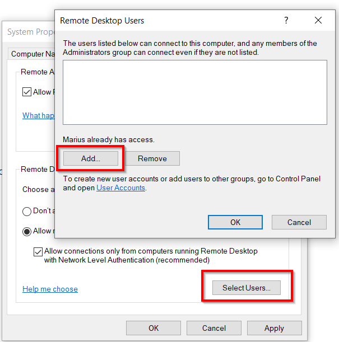
Task: Click OK in the System Properties window
Action: (154, 328)
